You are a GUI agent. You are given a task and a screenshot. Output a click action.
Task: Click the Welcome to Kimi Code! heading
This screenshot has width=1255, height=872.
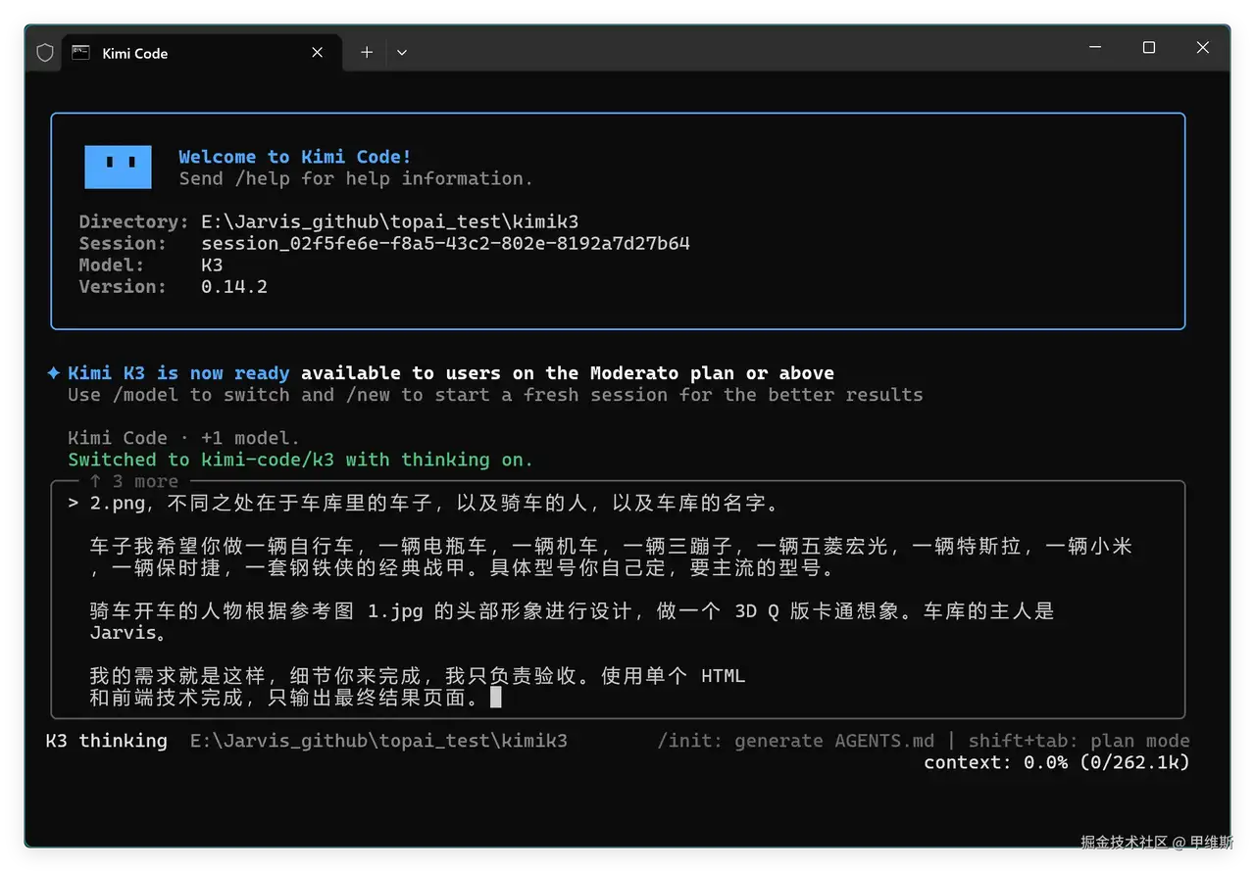pyautogui.click(x=295, y=157)
